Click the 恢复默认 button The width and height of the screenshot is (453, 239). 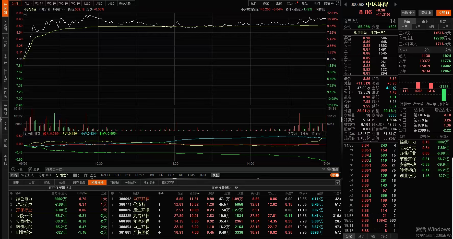click(x=27, y=175)
